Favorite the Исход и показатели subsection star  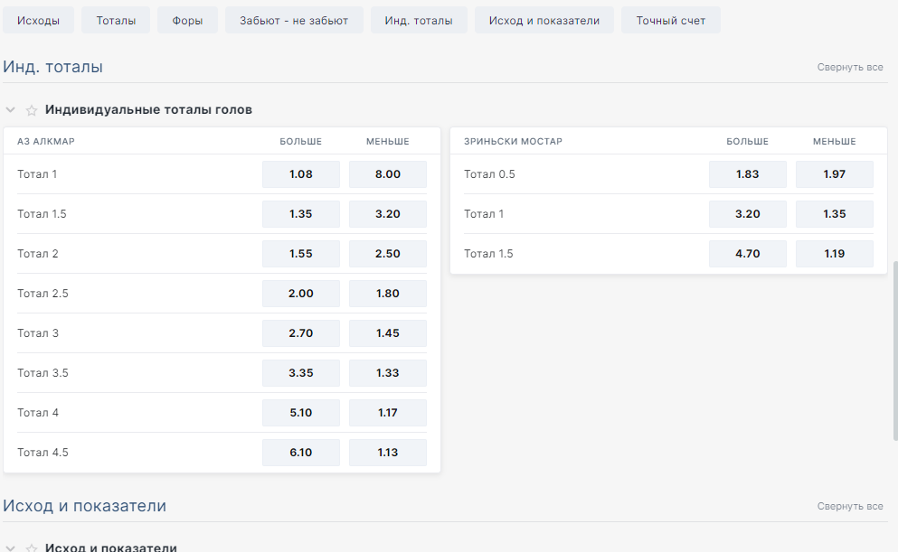tap(32, 548)
